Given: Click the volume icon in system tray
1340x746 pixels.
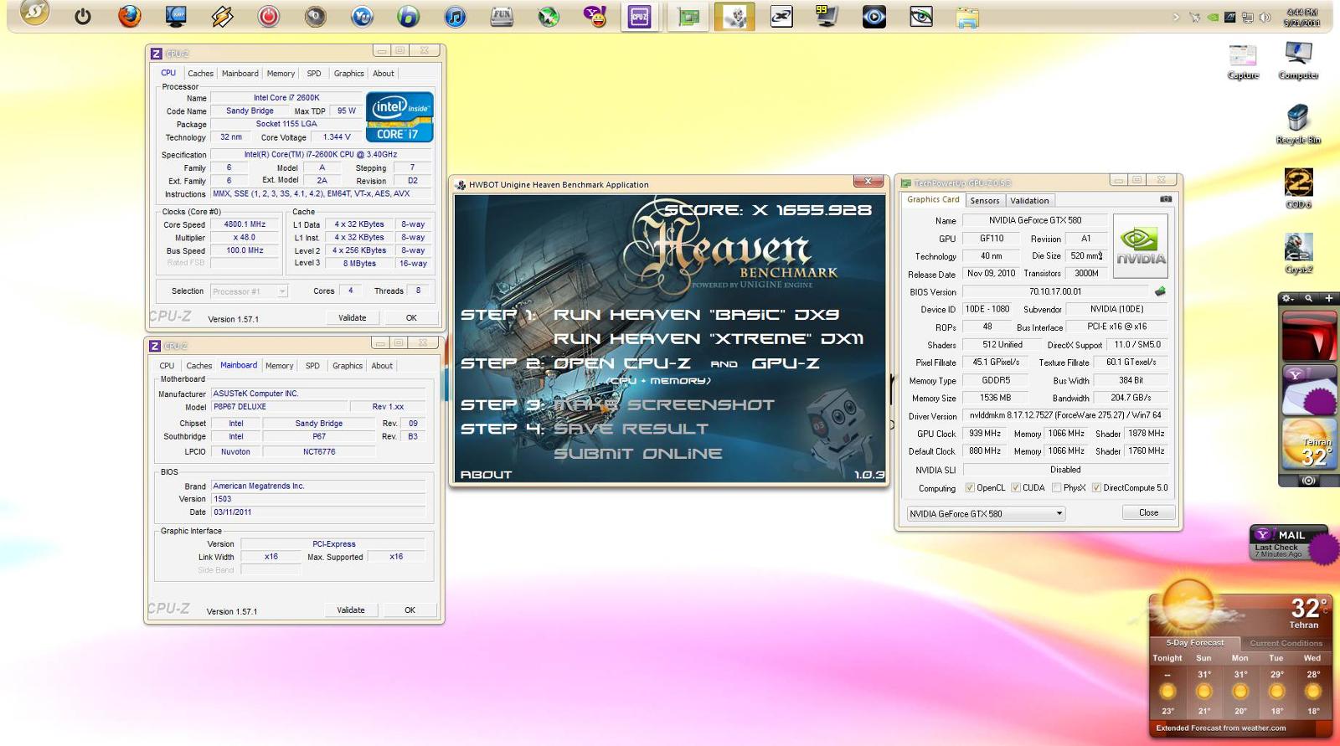Looking at the screenshot, I should (x=1264, y=18).
